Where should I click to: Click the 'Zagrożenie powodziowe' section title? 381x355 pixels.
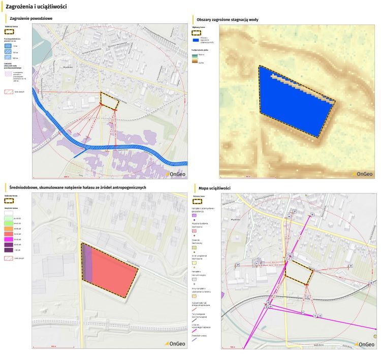tap(33, 18)
